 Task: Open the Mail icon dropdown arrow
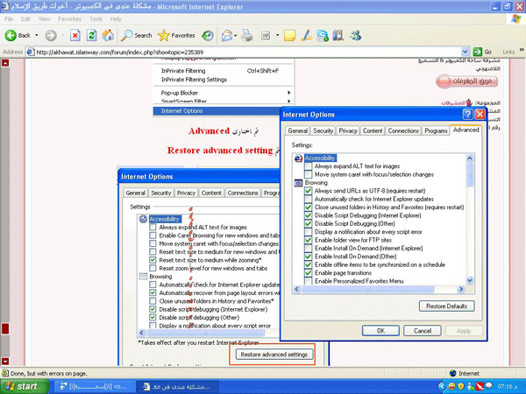tap(236, 35)
